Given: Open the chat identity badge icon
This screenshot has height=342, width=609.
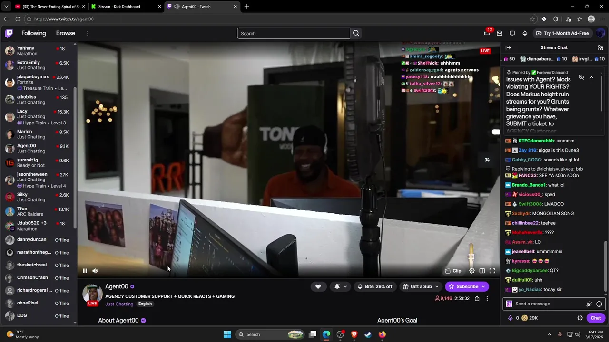Looking at the screenshot, I should pos(509,304).
